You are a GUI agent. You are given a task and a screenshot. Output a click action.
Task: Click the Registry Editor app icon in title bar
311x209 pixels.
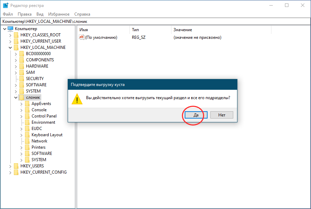click(6, 5)
